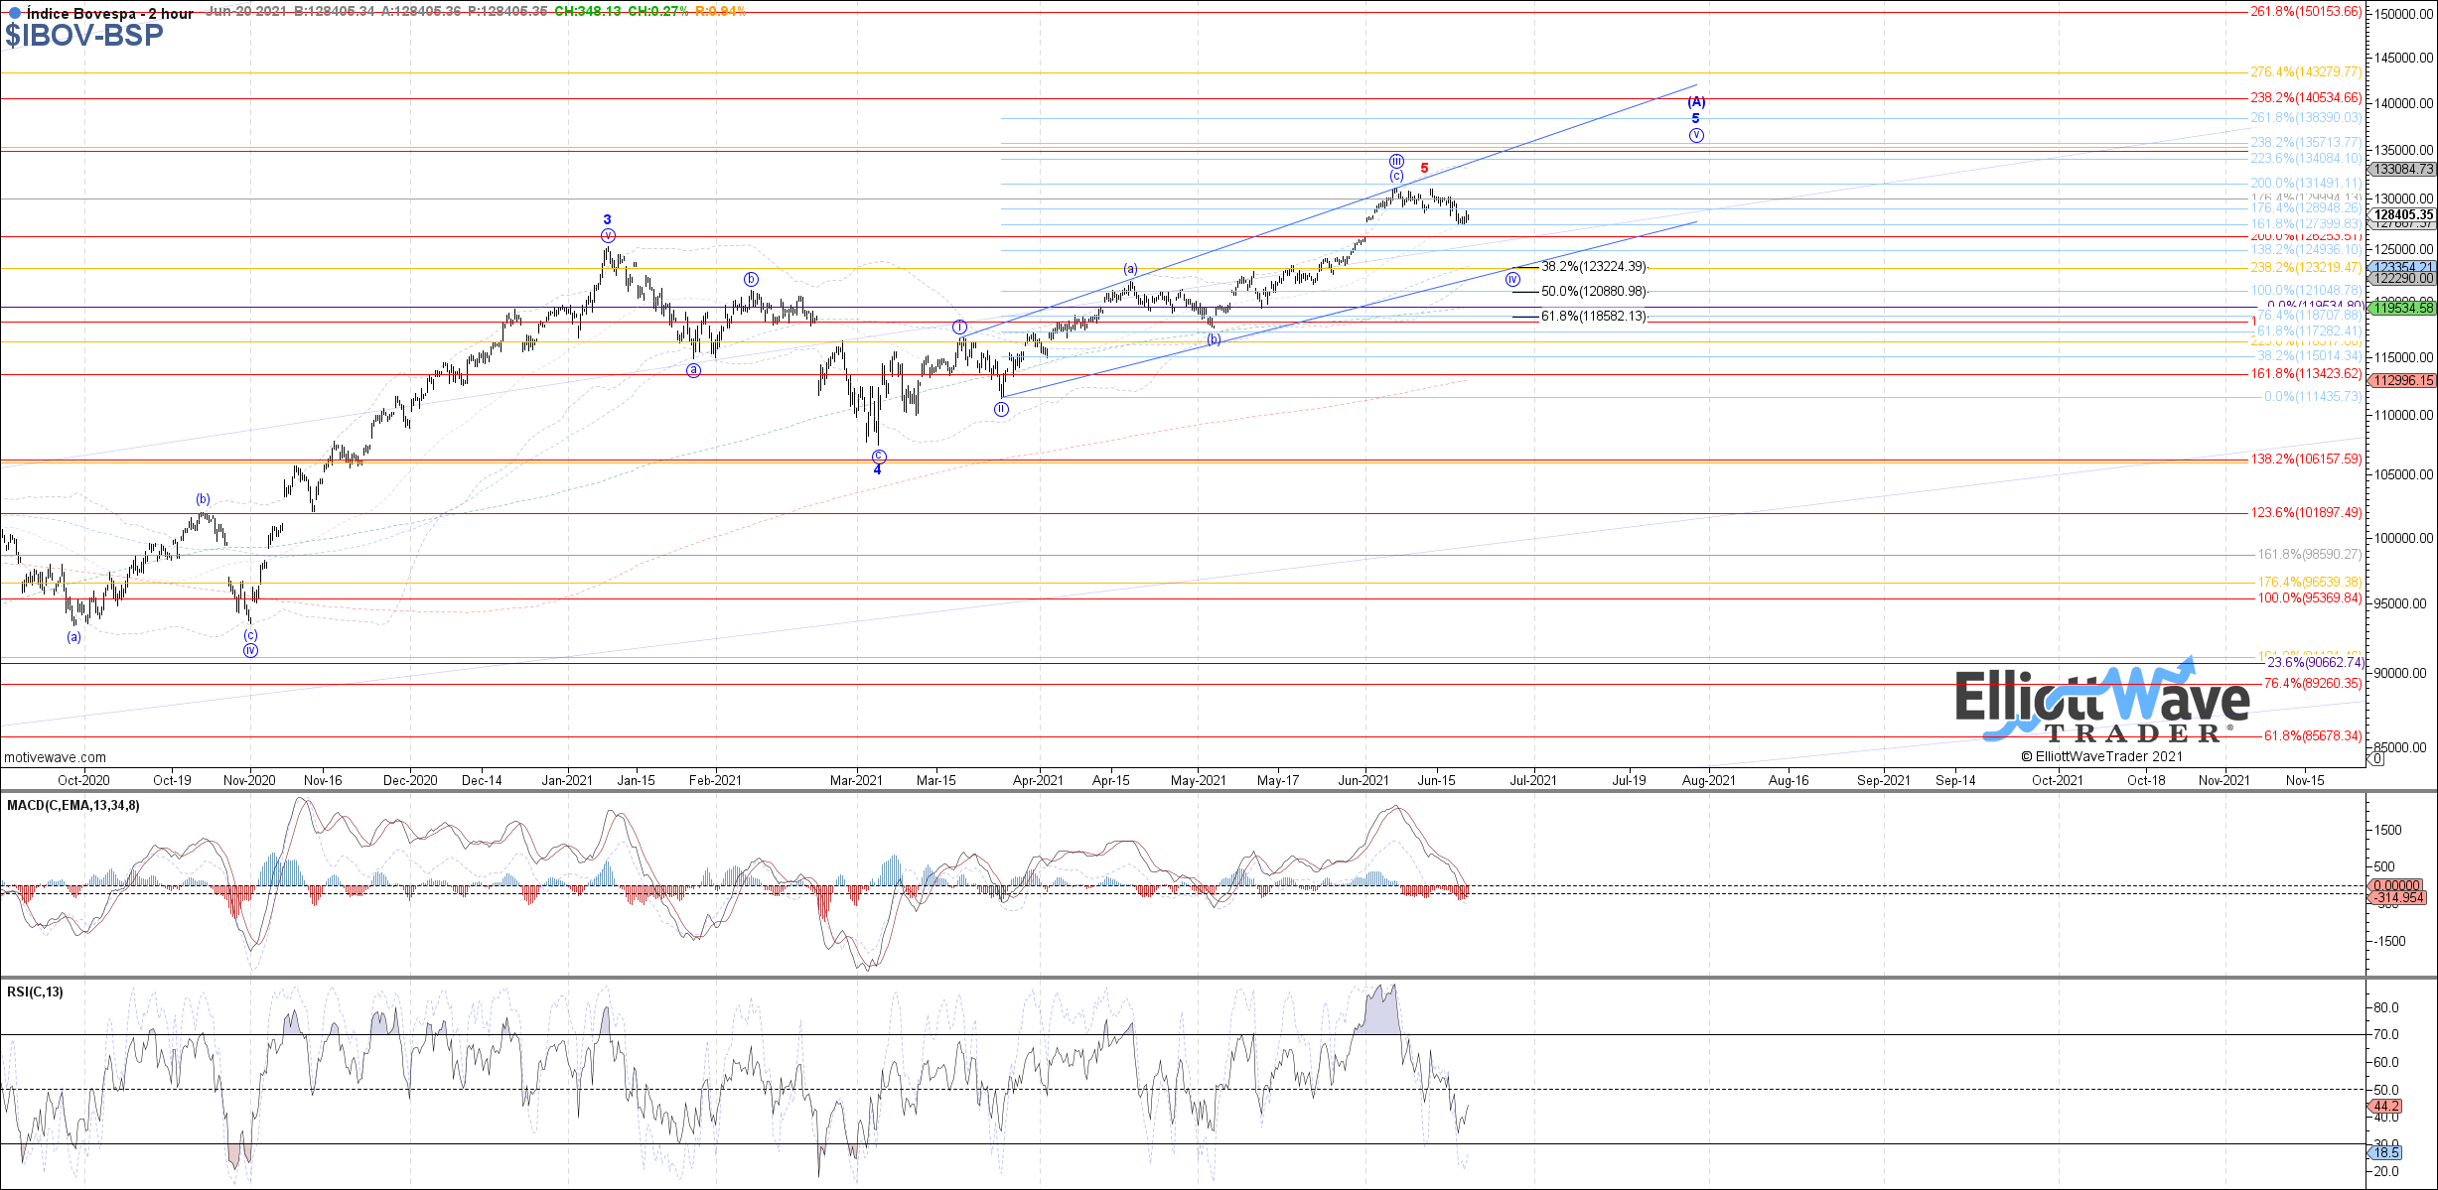Click the 61.8%(85678.34) Fibonacci label
2438x1190 pixels.
click(x=2313, y=736)
